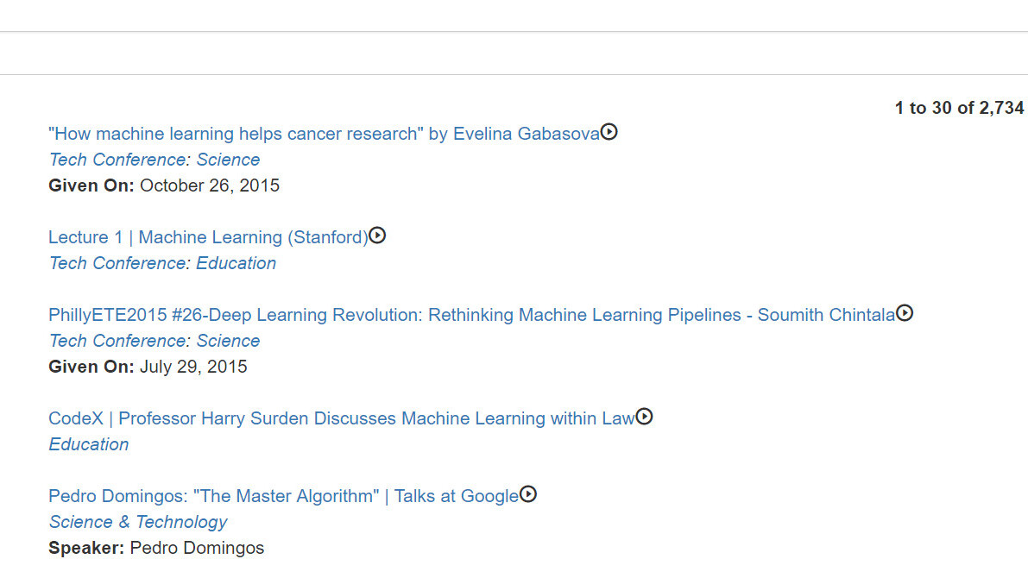1028x578 pixels.
Task: Select Tech Conference category under Stanford lecture
Action: pyautogui.click(x=117, y=263)
